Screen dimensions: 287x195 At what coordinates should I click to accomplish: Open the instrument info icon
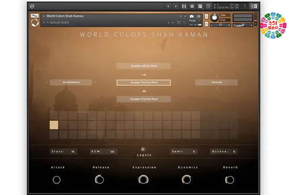199,16
